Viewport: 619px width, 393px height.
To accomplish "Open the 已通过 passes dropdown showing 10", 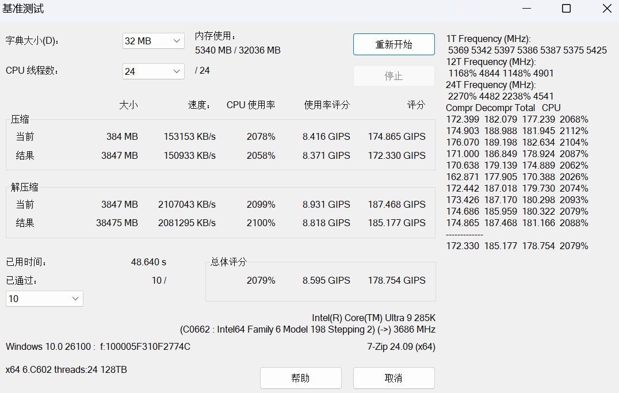I will click(44, 299).
